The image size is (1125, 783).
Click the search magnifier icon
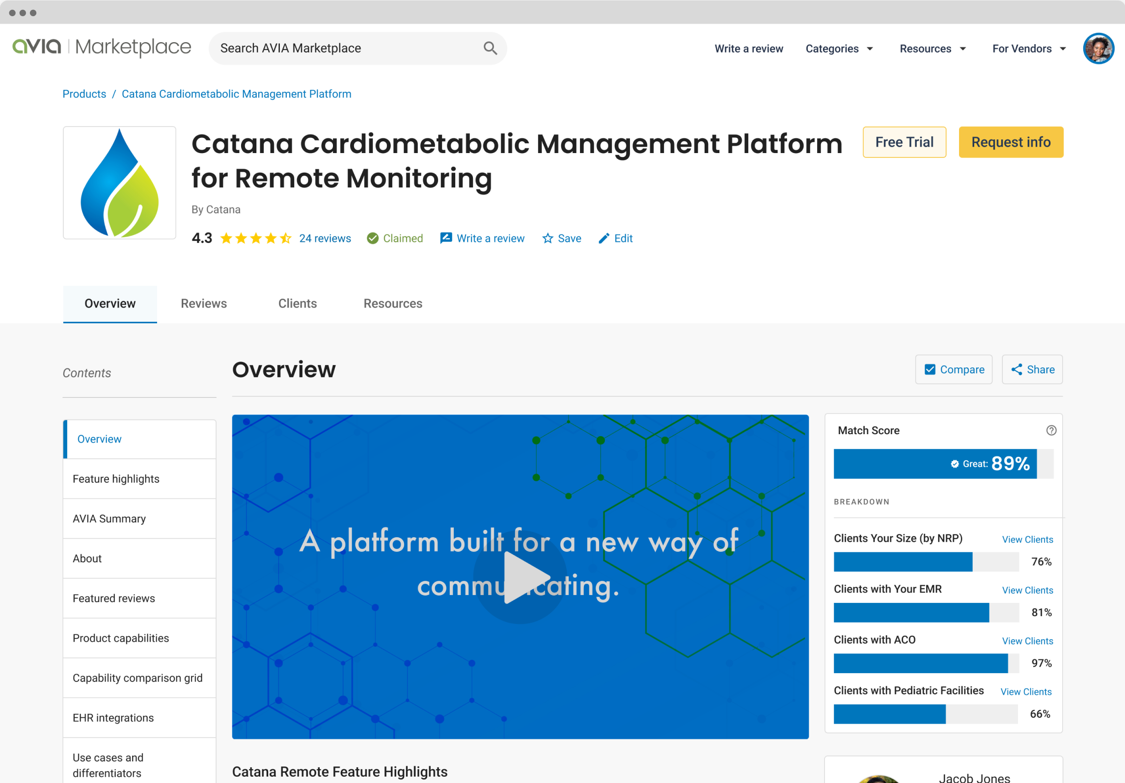tap(490, 48)
